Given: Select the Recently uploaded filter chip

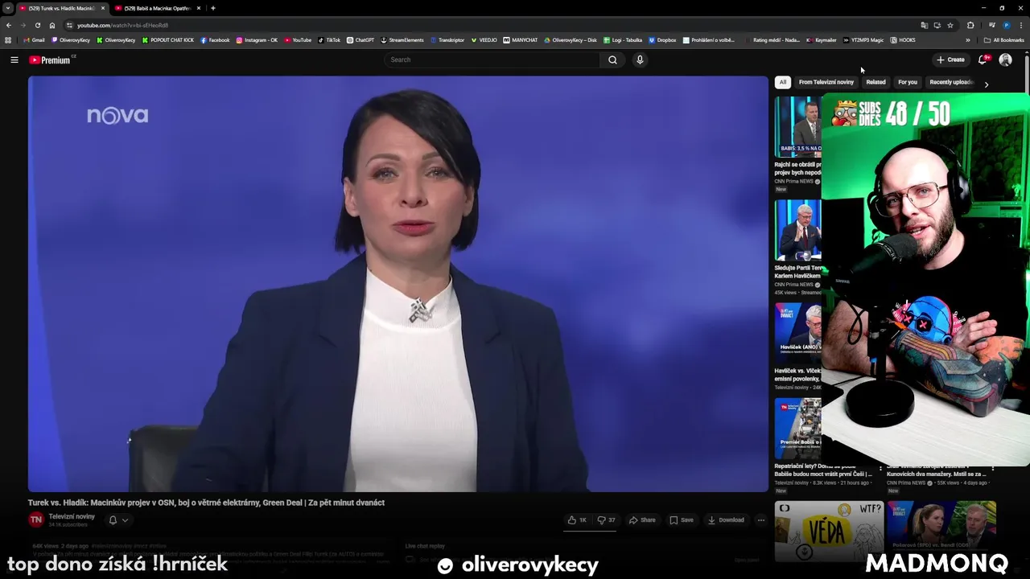Looking at the screenshot, I should (x=951, y=82).
